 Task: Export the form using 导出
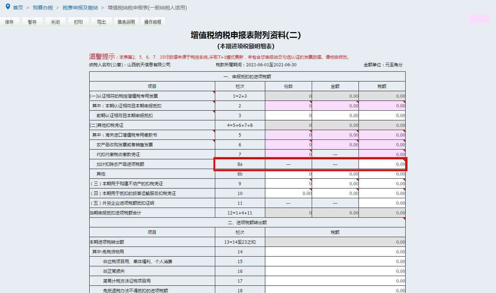[101, 22]
